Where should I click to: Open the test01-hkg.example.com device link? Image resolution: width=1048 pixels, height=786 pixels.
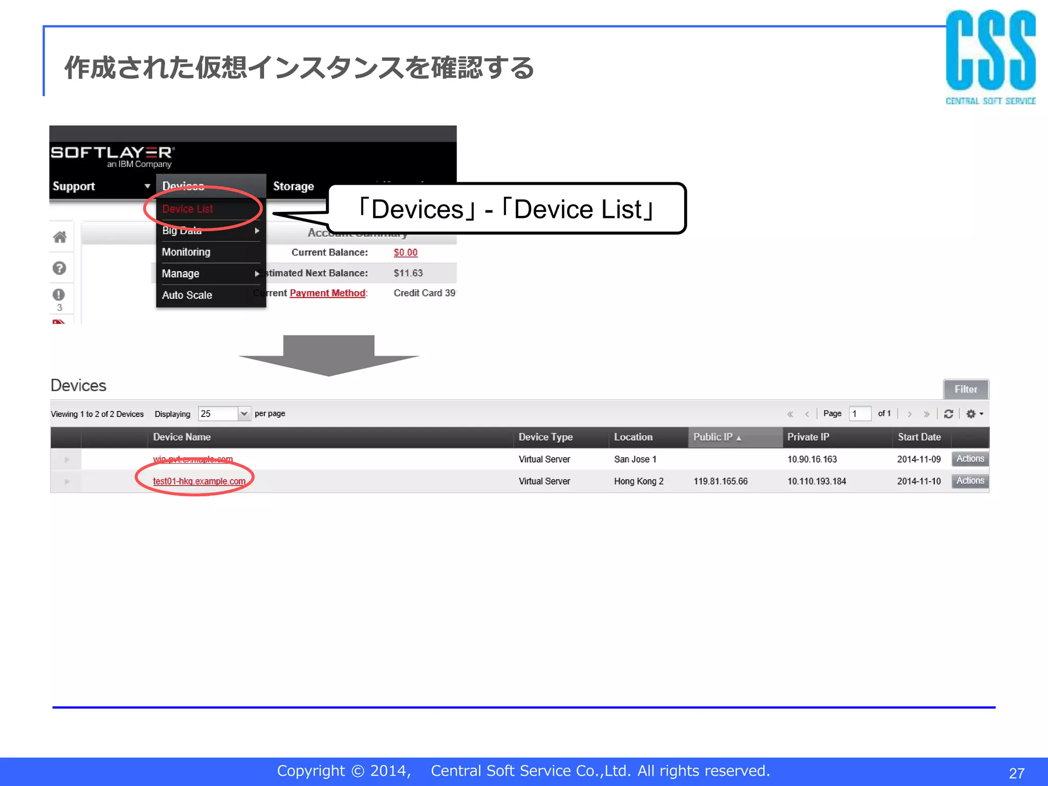click(199, 482)
